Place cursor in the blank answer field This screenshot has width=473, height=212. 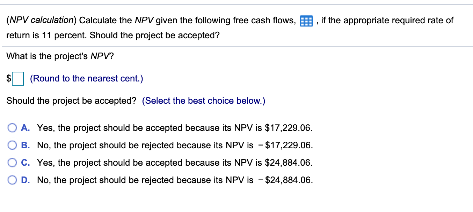18,79
